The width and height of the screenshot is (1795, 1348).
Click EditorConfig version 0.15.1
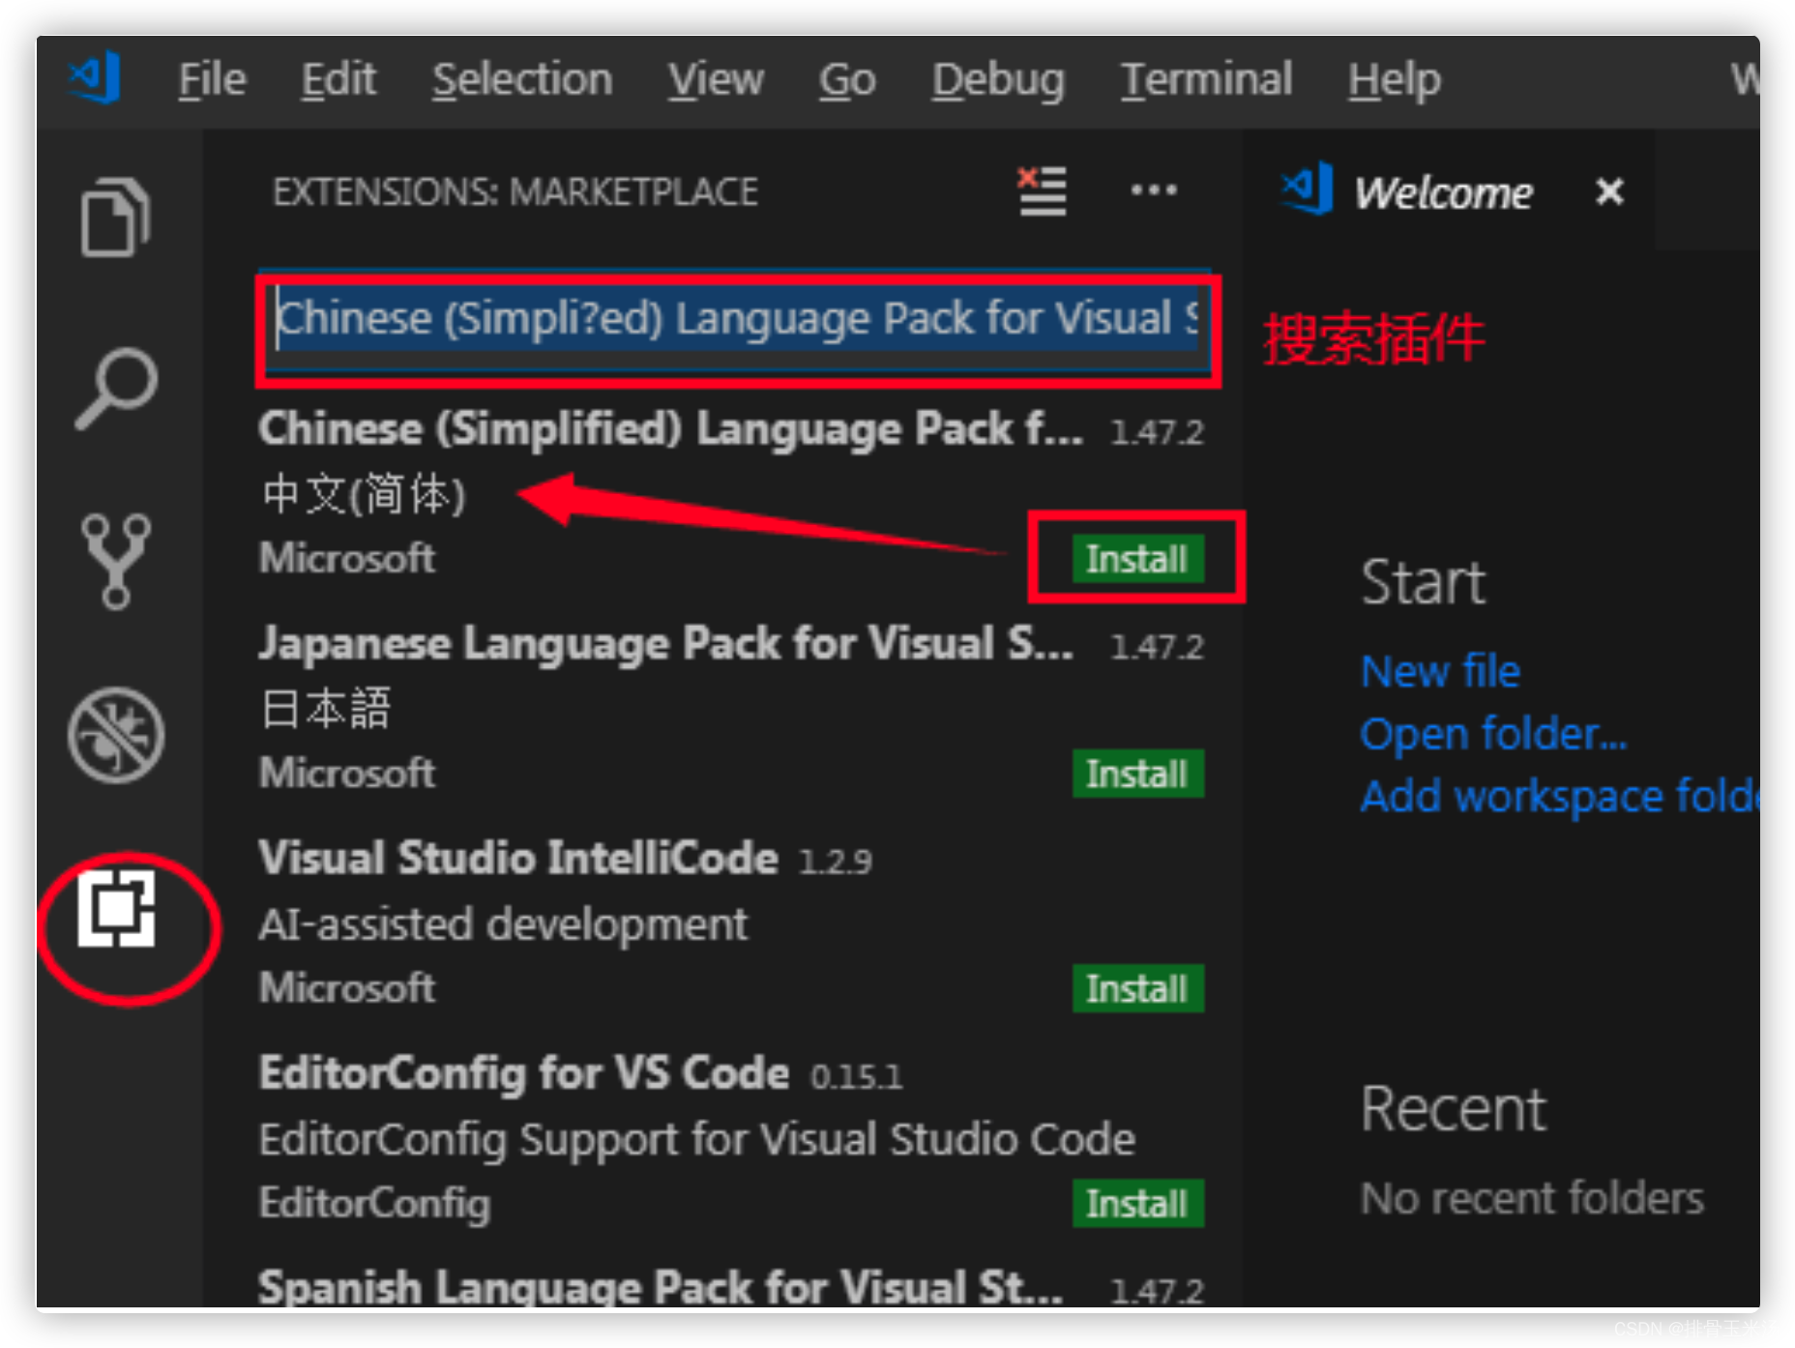(x=857, y=1076)
